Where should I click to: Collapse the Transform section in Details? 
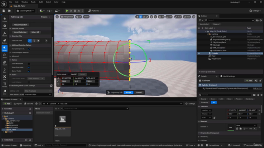pos(199,106)
